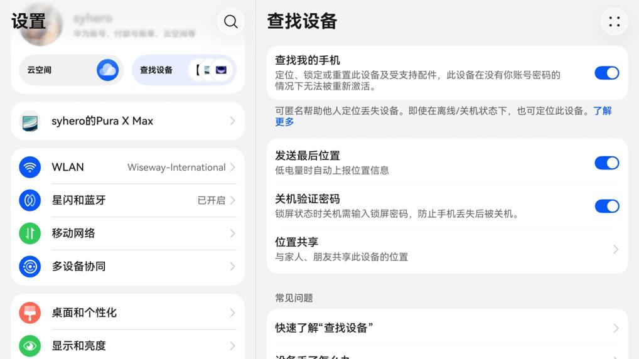Open 显示和亮度 row chevron
This screenshot has width=639, height=359.
tap(232, 346)
